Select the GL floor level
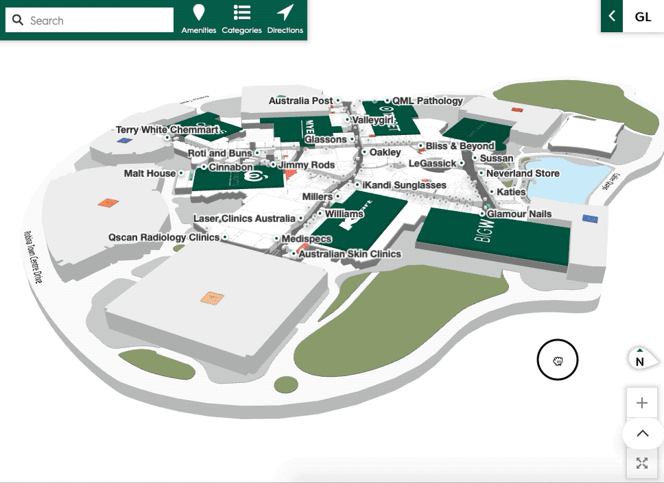Screen dimensions: 664x483 tap(643, 16)
